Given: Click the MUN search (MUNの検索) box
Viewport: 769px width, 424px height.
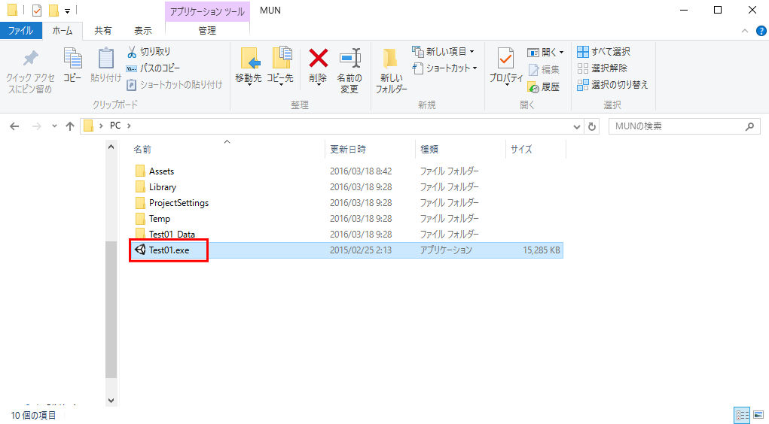Looking at the screenshot, I should point(685,126).
